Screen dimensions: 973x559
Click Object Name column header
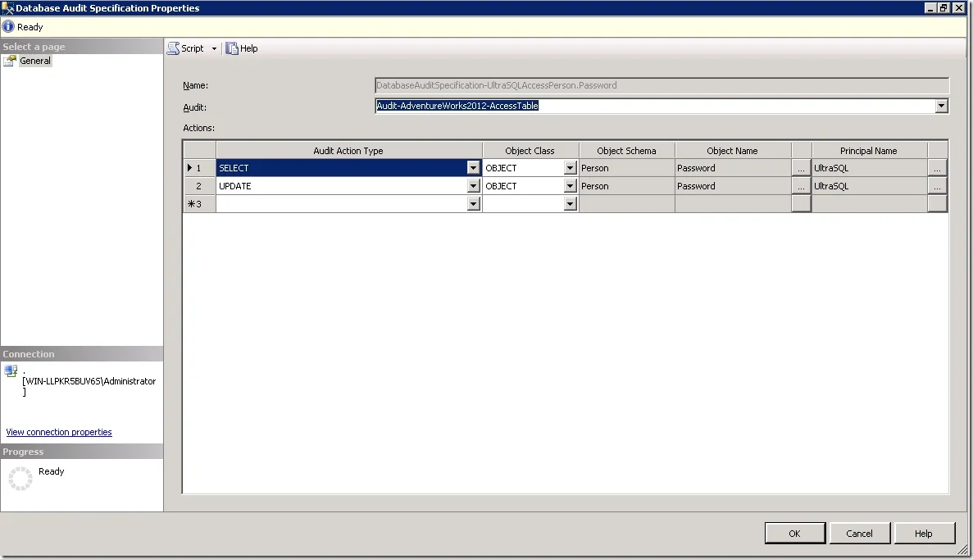pos(733,151)
